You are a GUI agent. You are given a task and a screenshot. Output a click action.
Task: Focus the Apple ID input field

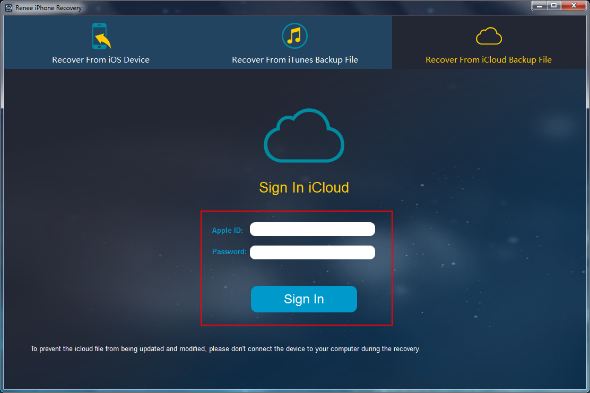click(x=313, y=229)
